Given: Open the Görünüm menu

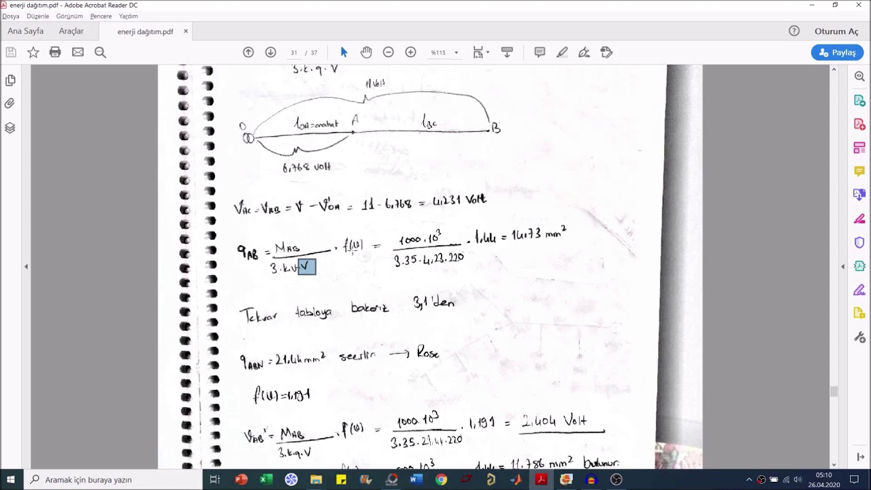Looking at the screenshot, I should 69,16.
